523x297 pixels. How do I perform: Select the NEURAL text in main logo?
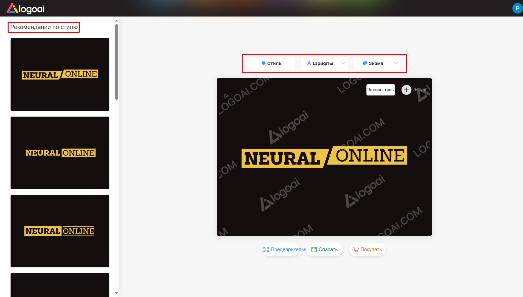(x=282, y=159)
